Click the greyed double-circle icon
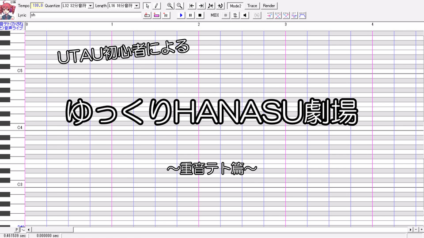This screenshot has width=424, height=238. [x=257, y=15]
